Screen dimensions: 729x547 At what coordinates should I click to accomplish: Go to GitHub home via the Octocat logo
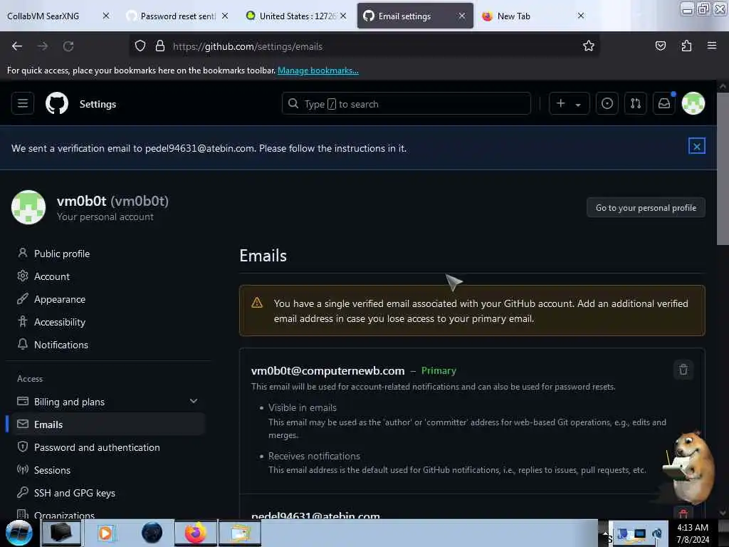click(57, 103)
